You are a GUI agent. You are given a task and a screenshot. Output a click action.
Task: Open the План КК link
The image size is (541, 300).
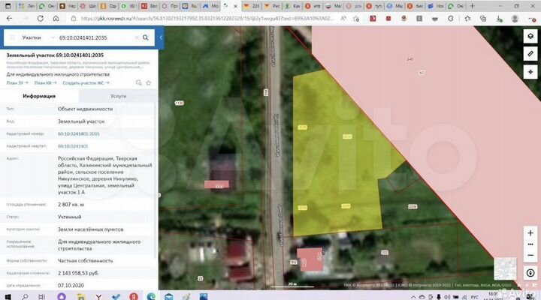click(x=44, y=82)
